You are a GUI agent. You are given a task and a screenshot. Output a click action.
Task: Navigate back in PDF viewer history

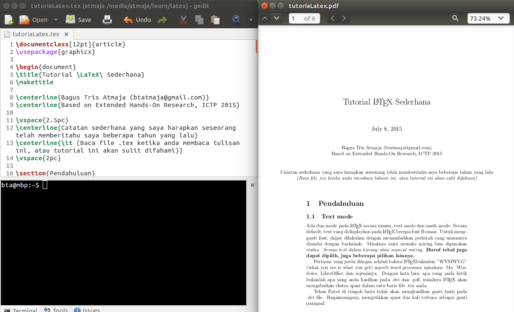click(333, 18)
